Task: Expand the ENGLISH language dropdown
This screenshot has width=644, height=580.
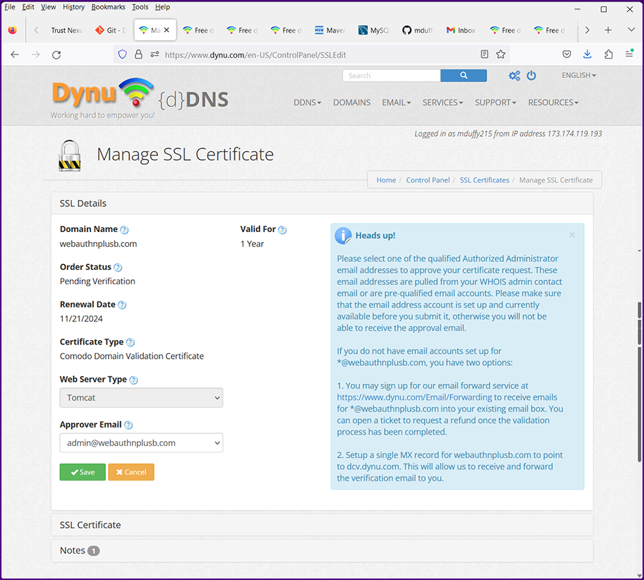Action: (579, 75)
